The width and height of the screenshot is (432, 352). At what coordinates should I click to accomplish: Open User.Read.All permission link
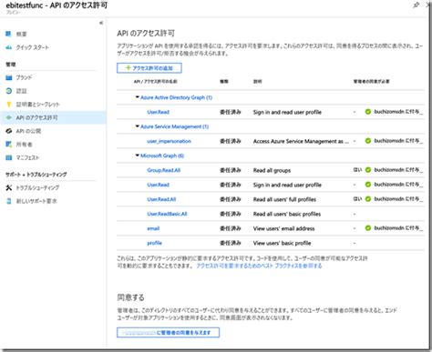tap(161, 199)
